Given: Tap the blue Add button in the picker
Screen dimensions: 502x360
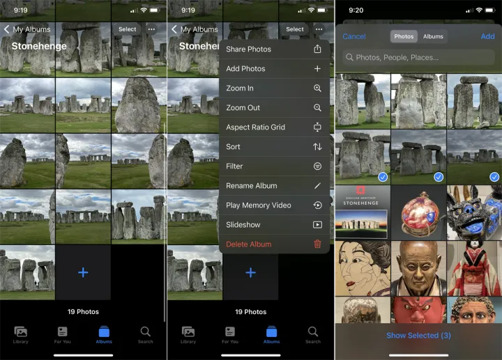Looking at the screenshot, I should (487, 36).
